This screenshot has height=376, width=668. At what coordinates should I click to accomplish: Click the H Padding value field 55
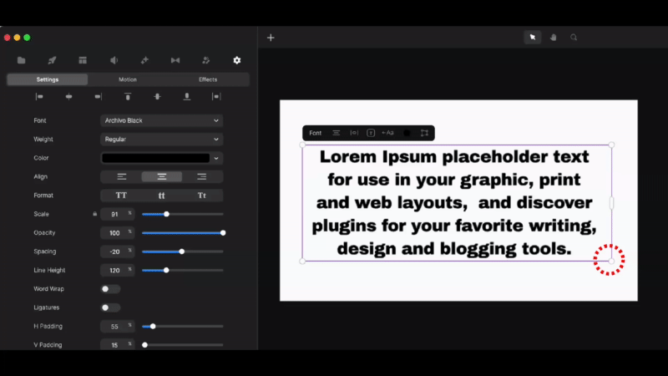coord(117,327)
